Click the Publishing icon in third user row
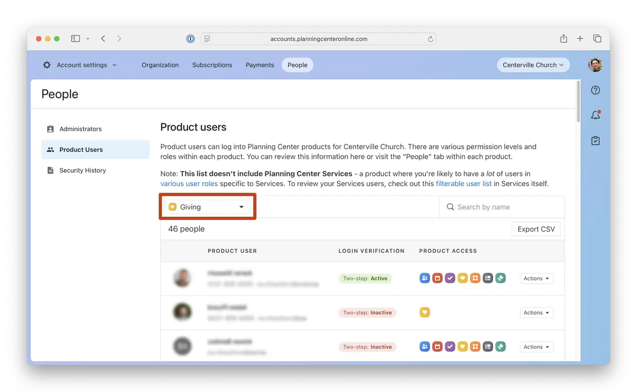637x392 pixels. point(488,347)
